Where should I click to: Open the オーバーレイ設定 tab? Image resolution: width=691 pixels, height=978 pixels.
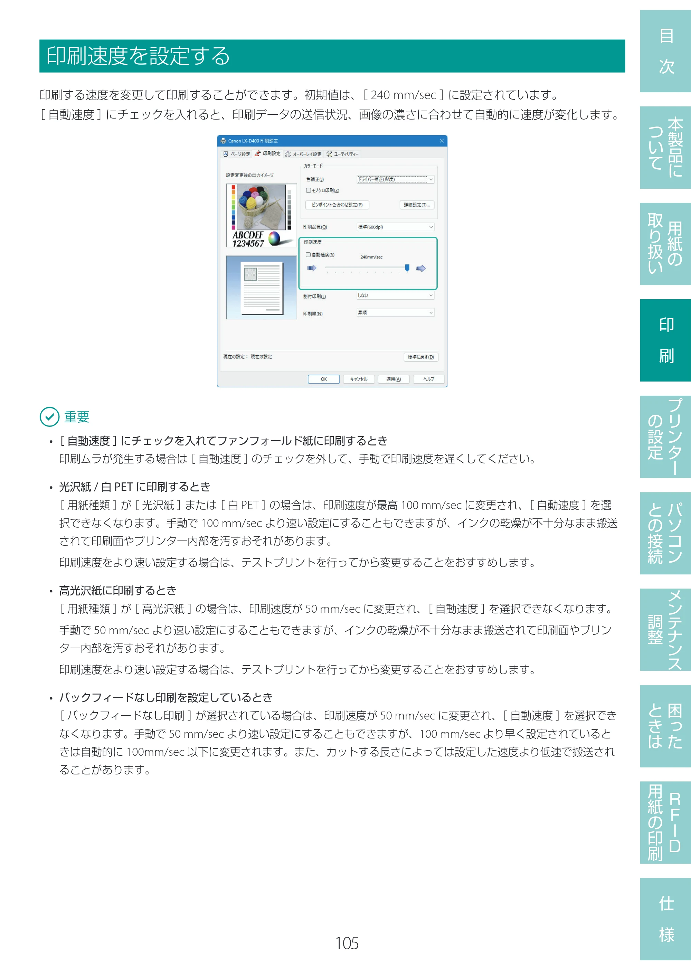tap(303, 154)
